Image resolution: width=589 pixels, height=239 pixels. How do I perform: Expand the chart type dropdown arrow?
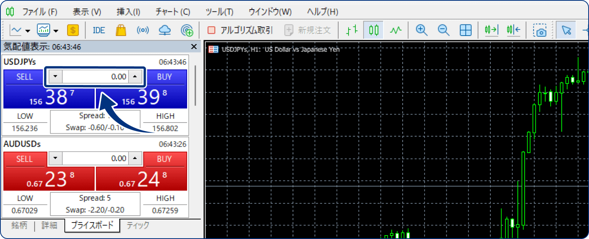[x=28, y=31]
